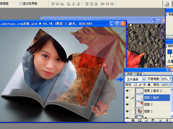Add a layer mask from panel bottom
Viewport: 173px width, 129px height.
point(140,120)
